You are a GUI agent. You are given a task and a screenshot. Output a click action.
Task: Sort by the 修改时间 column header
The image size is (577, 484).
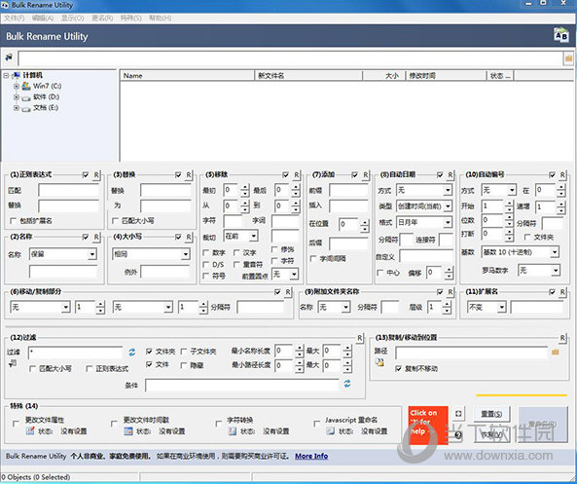446,76
